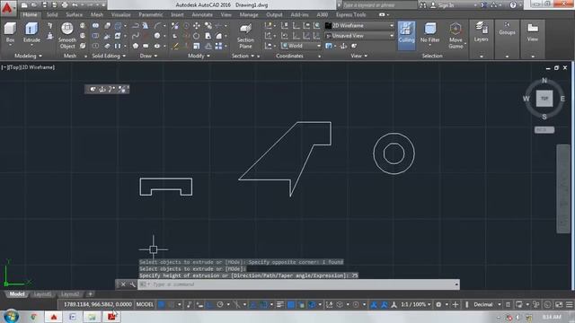Close the command line with X icon
Viewport: 575px width, 323px height.
pos(123,284)
